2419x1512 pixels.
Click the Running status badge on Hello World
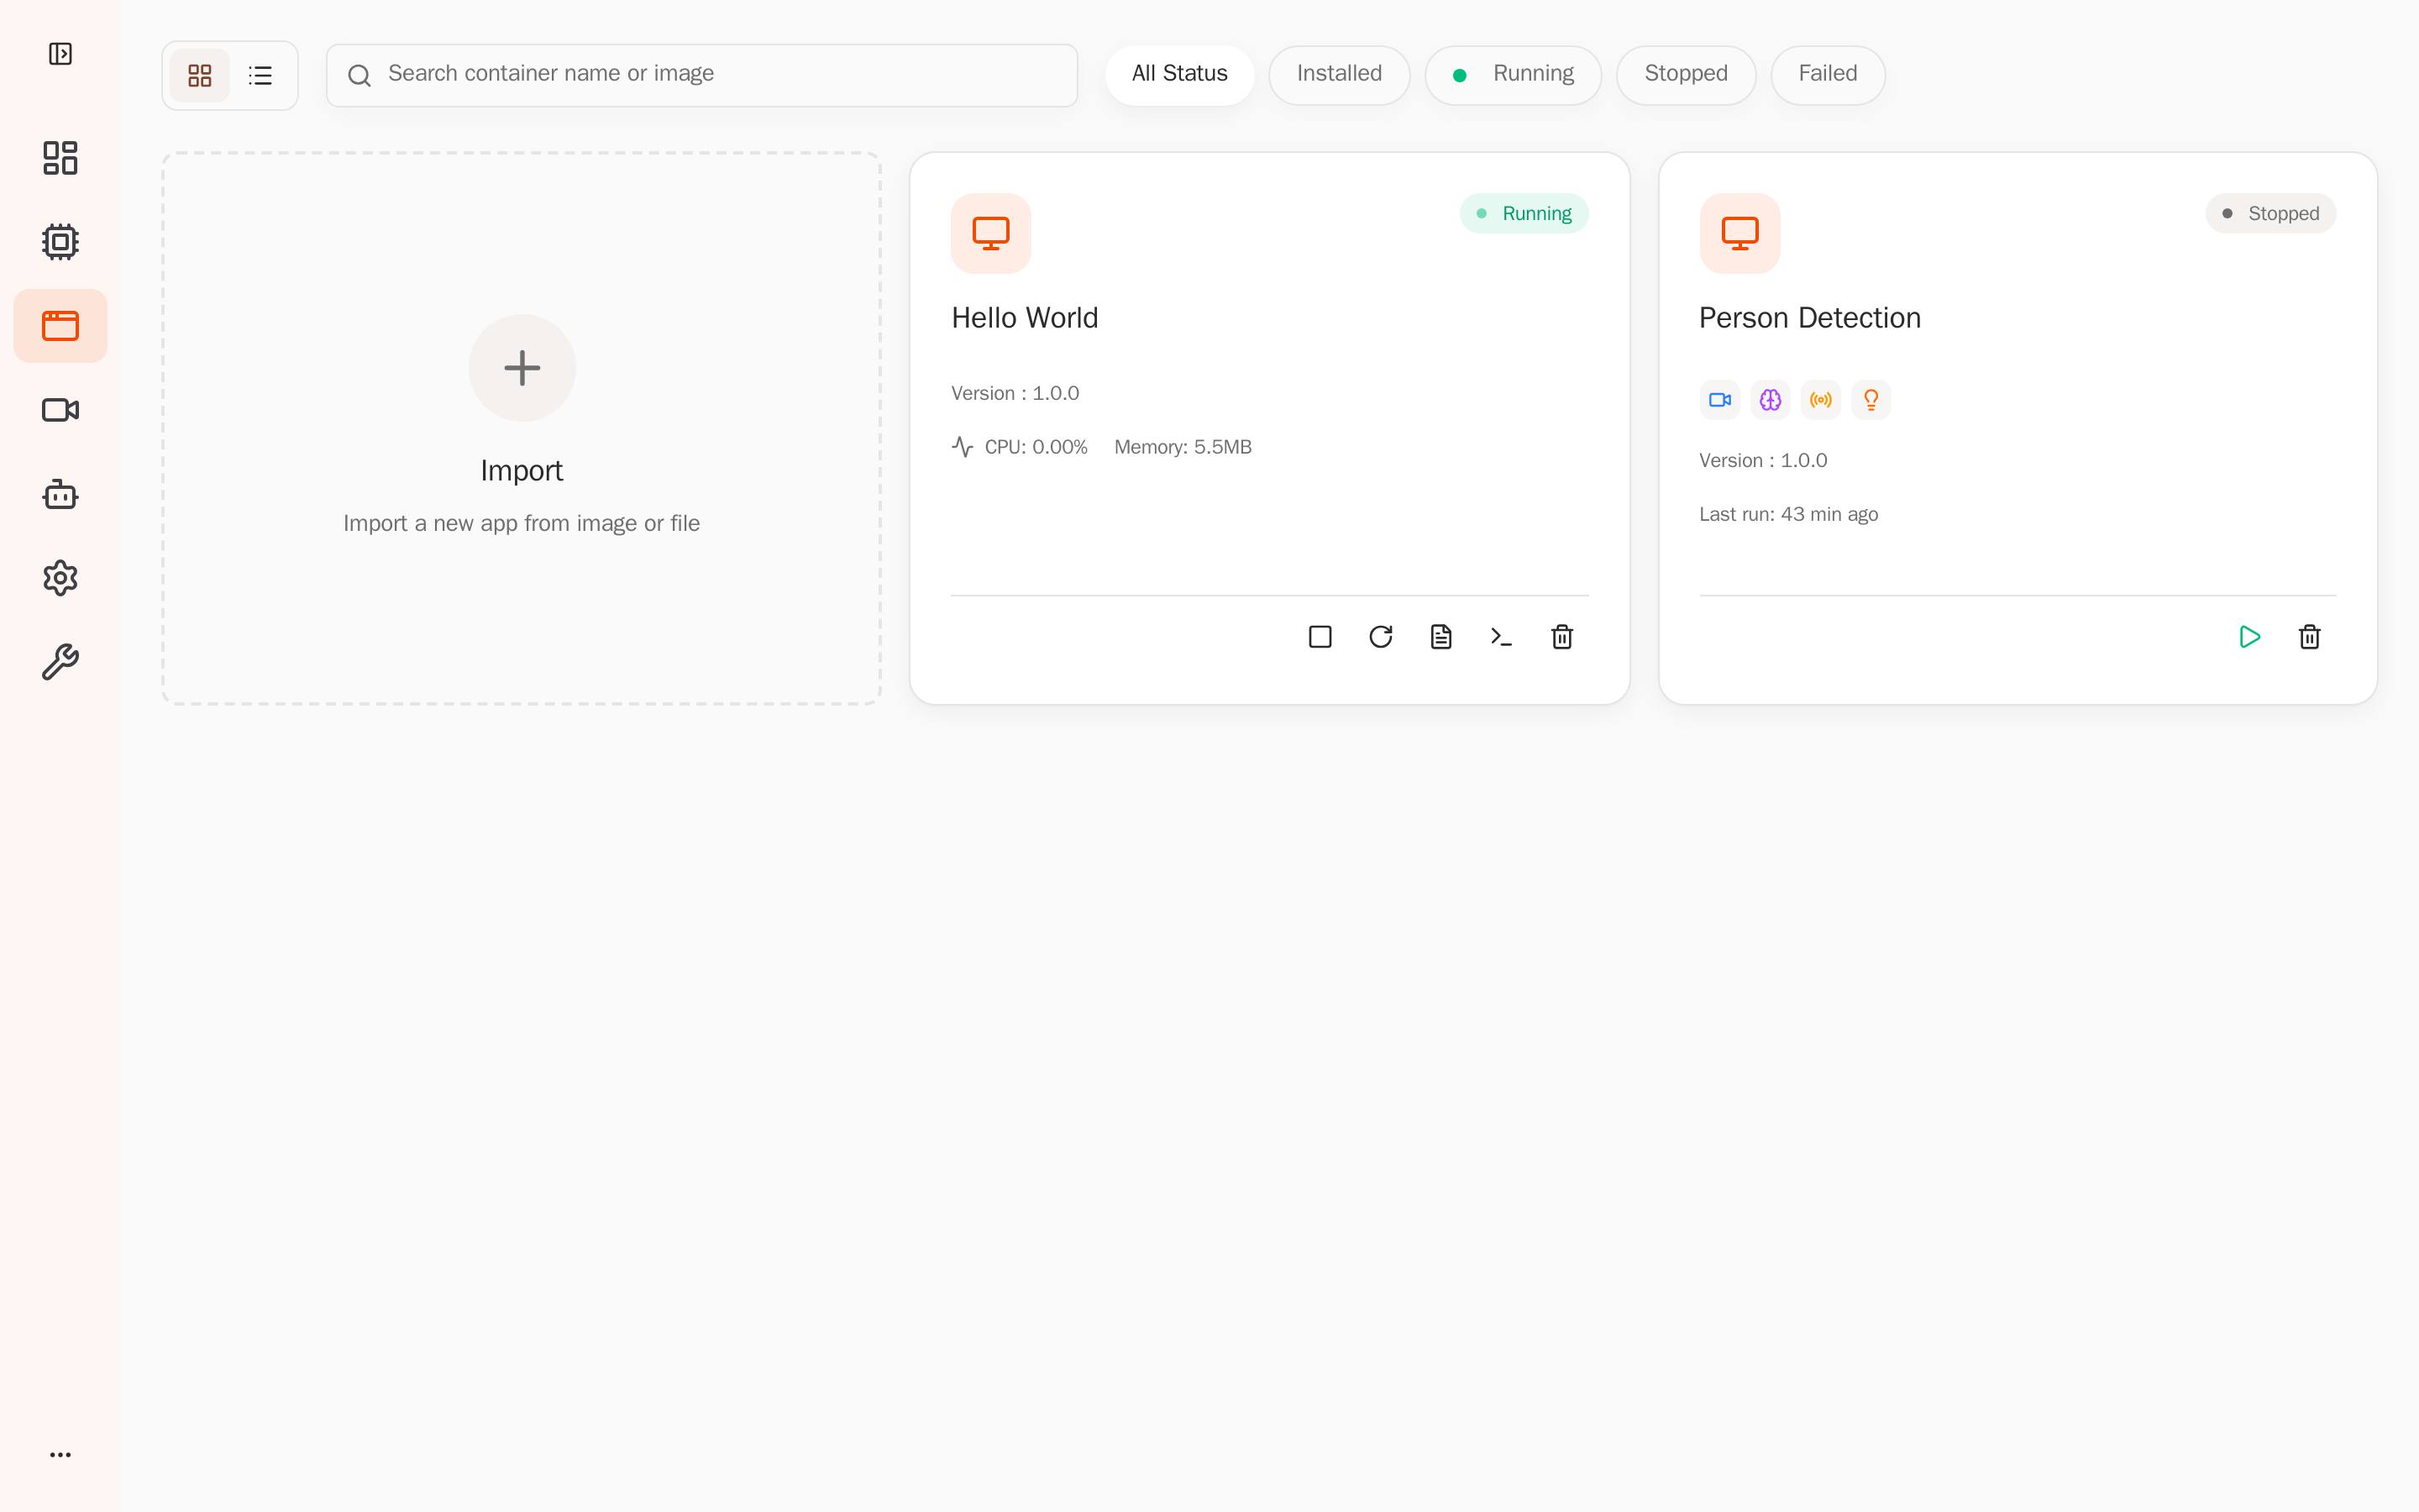point(1524,214)
